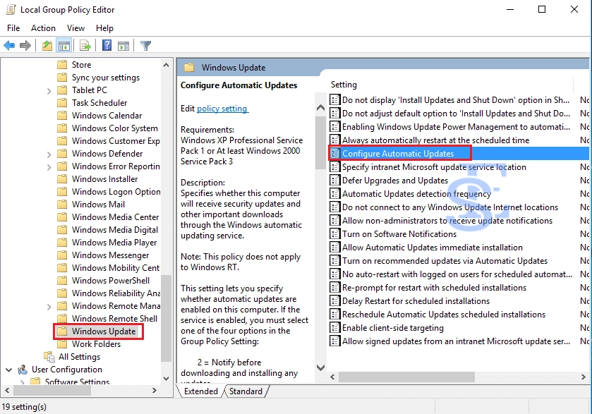The height and width of the screenshot is (414, 592).
Task: Click the tree pane scroll down arrow
Action: point(166,379)
